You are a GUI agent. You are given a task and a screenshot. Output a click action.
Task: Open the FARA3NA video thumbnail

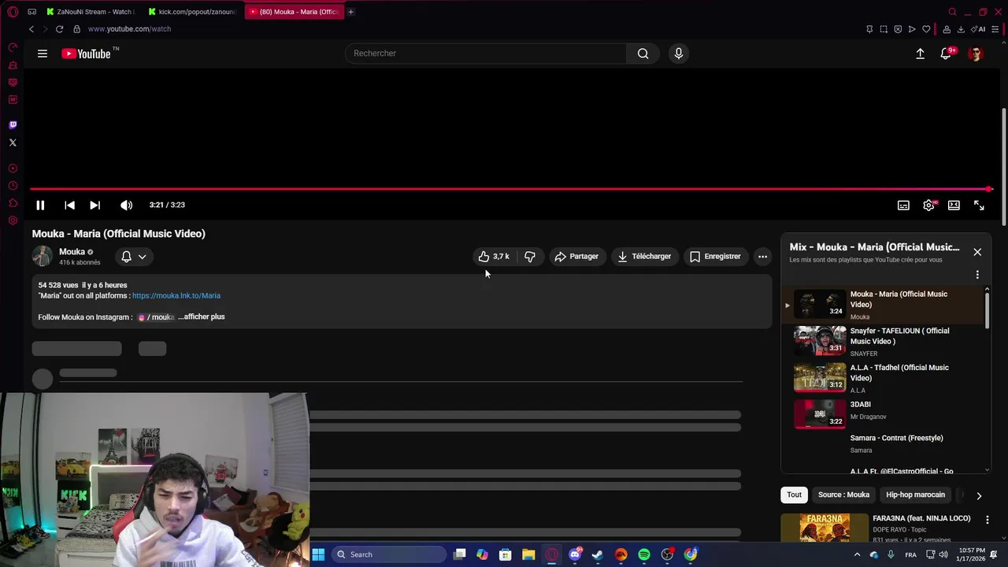(825, 528)
